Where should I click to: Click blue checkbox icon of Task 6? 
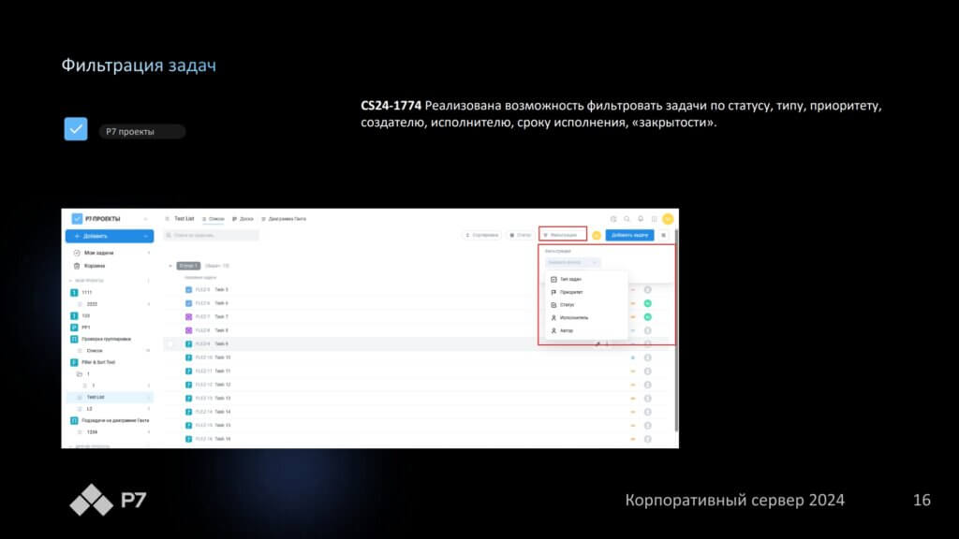pos(188,303)
